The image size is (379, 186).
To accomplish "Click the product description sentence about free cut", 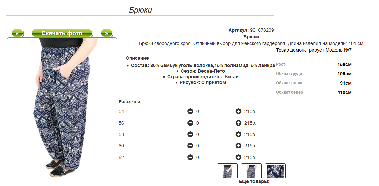I will [251, 44].
